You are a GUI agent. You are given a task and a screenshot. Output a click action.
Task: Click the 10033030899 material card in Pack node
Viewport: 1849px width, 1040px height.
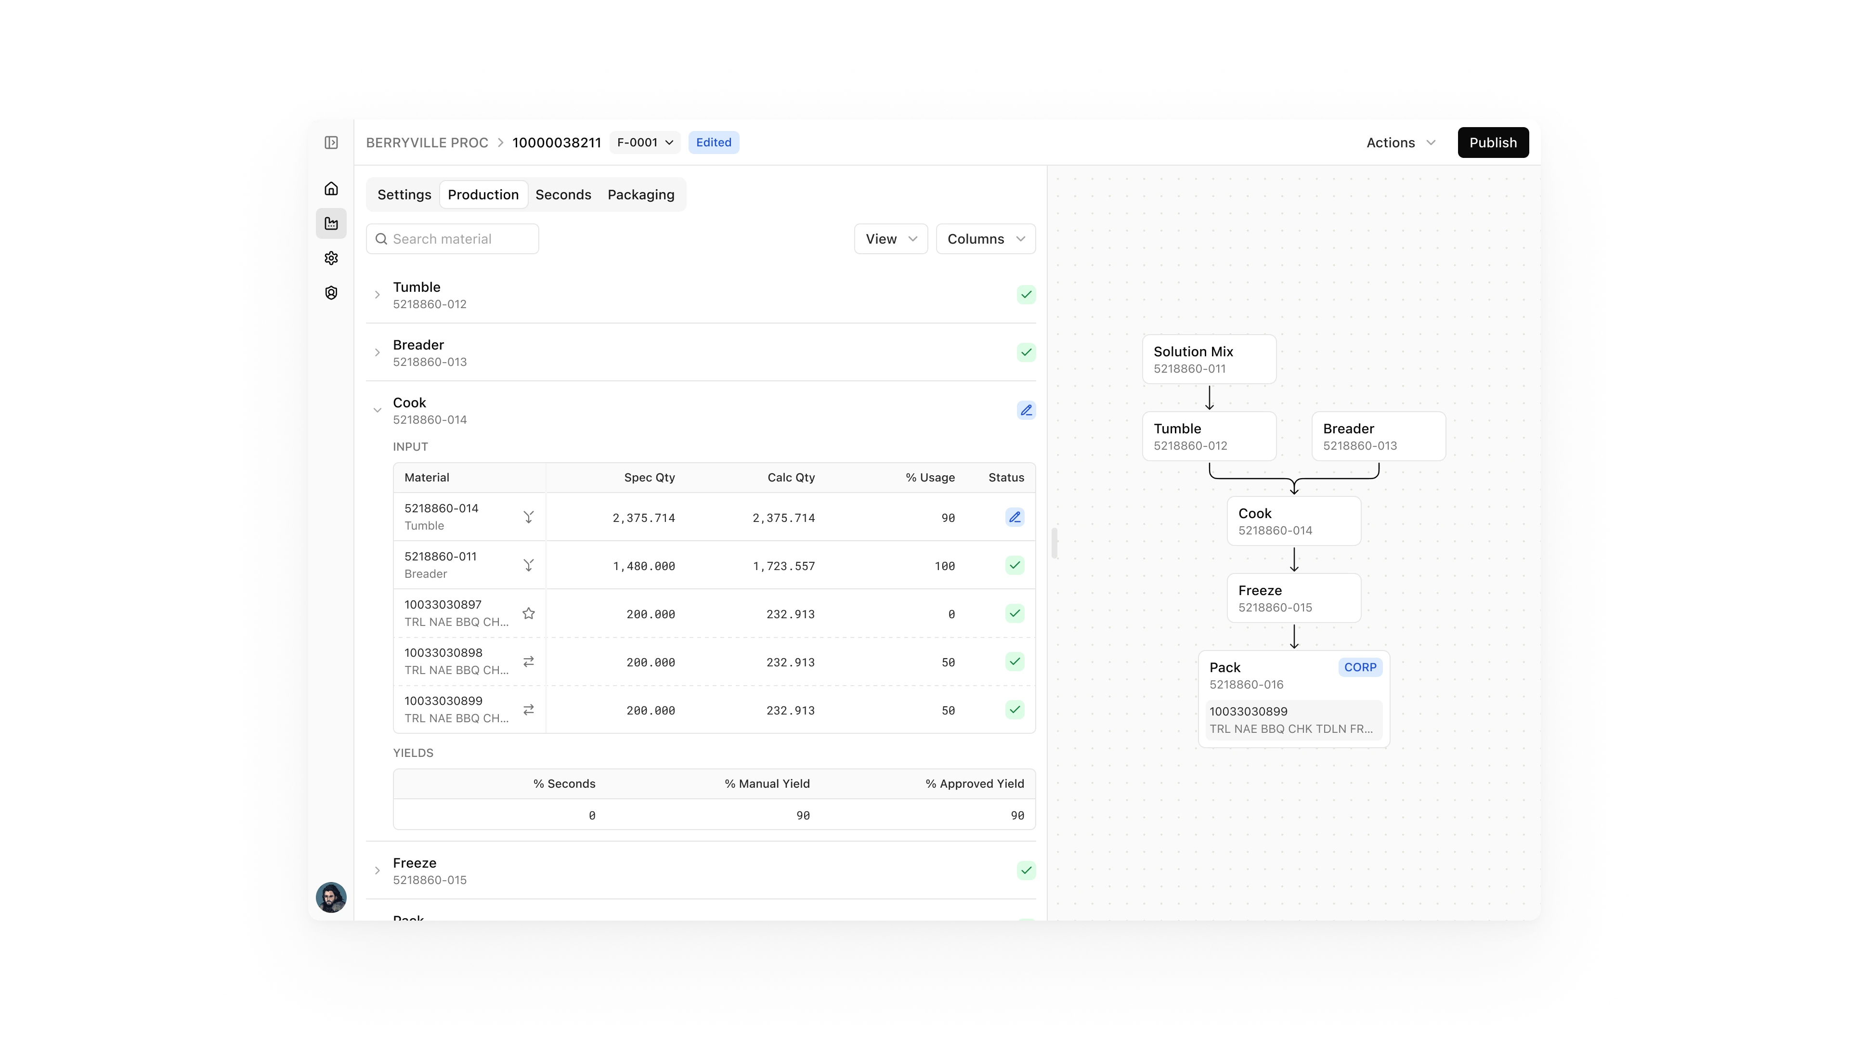click(1293, 720)
